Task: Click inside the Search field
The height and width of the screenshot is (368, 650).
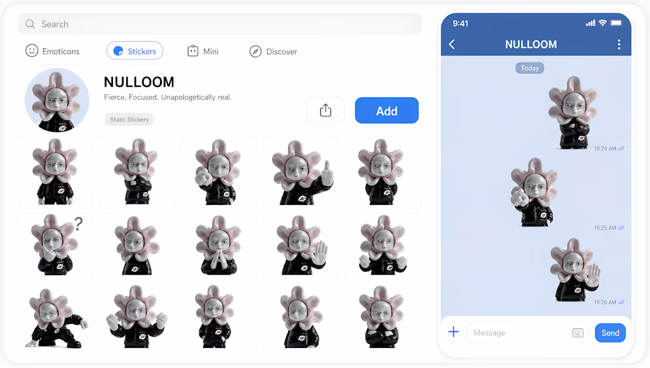Action: [x=220, y=24]
